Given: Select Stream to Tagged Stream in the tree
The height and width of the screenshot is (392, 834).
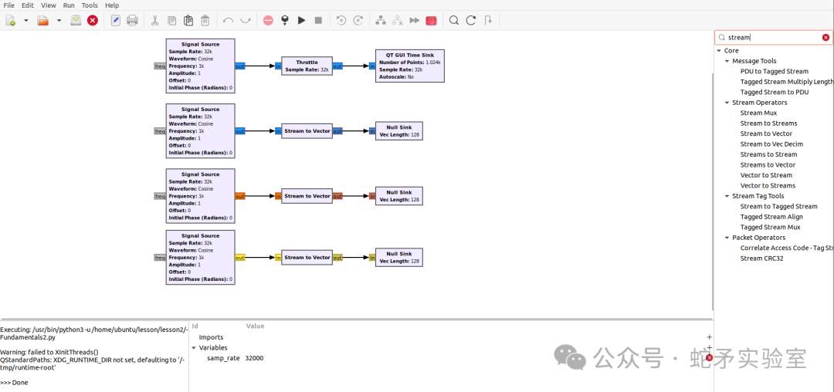Looking at the screenshot, I should click(x=778, y=206).
